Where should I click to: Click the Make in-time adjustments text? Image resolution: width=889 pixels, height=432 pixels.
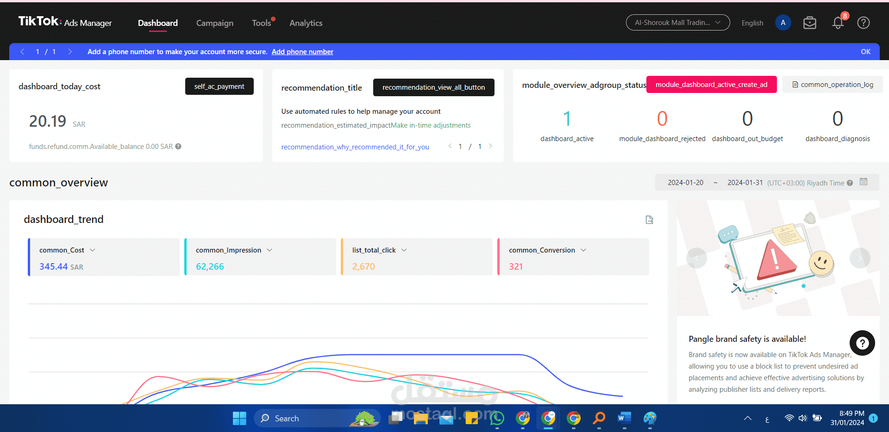click(431, 125)
